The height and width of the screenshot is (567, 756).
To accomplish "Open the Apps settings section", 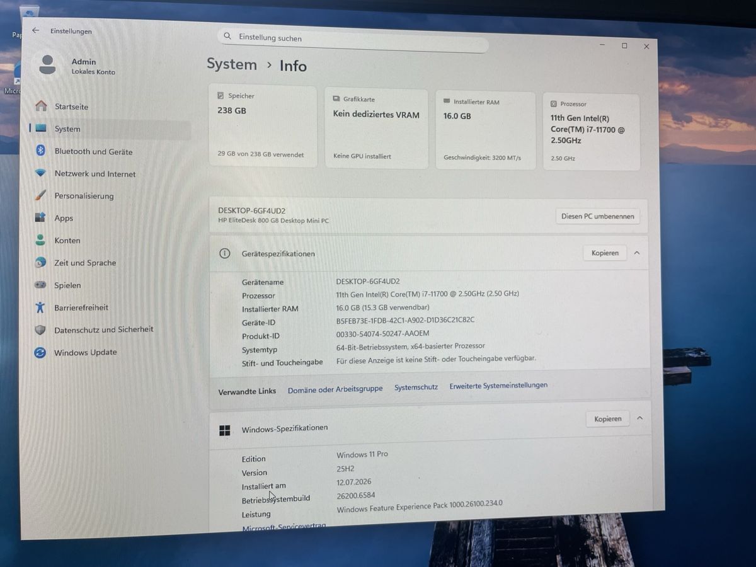I will click(x=64, y=219).
